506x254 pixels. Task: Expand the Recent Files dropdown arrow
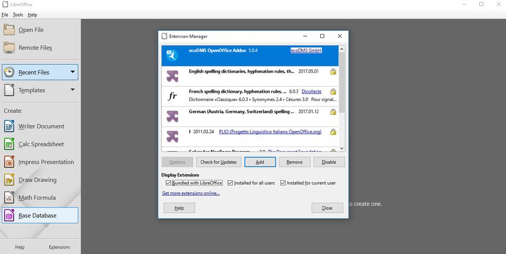(73, 72)
